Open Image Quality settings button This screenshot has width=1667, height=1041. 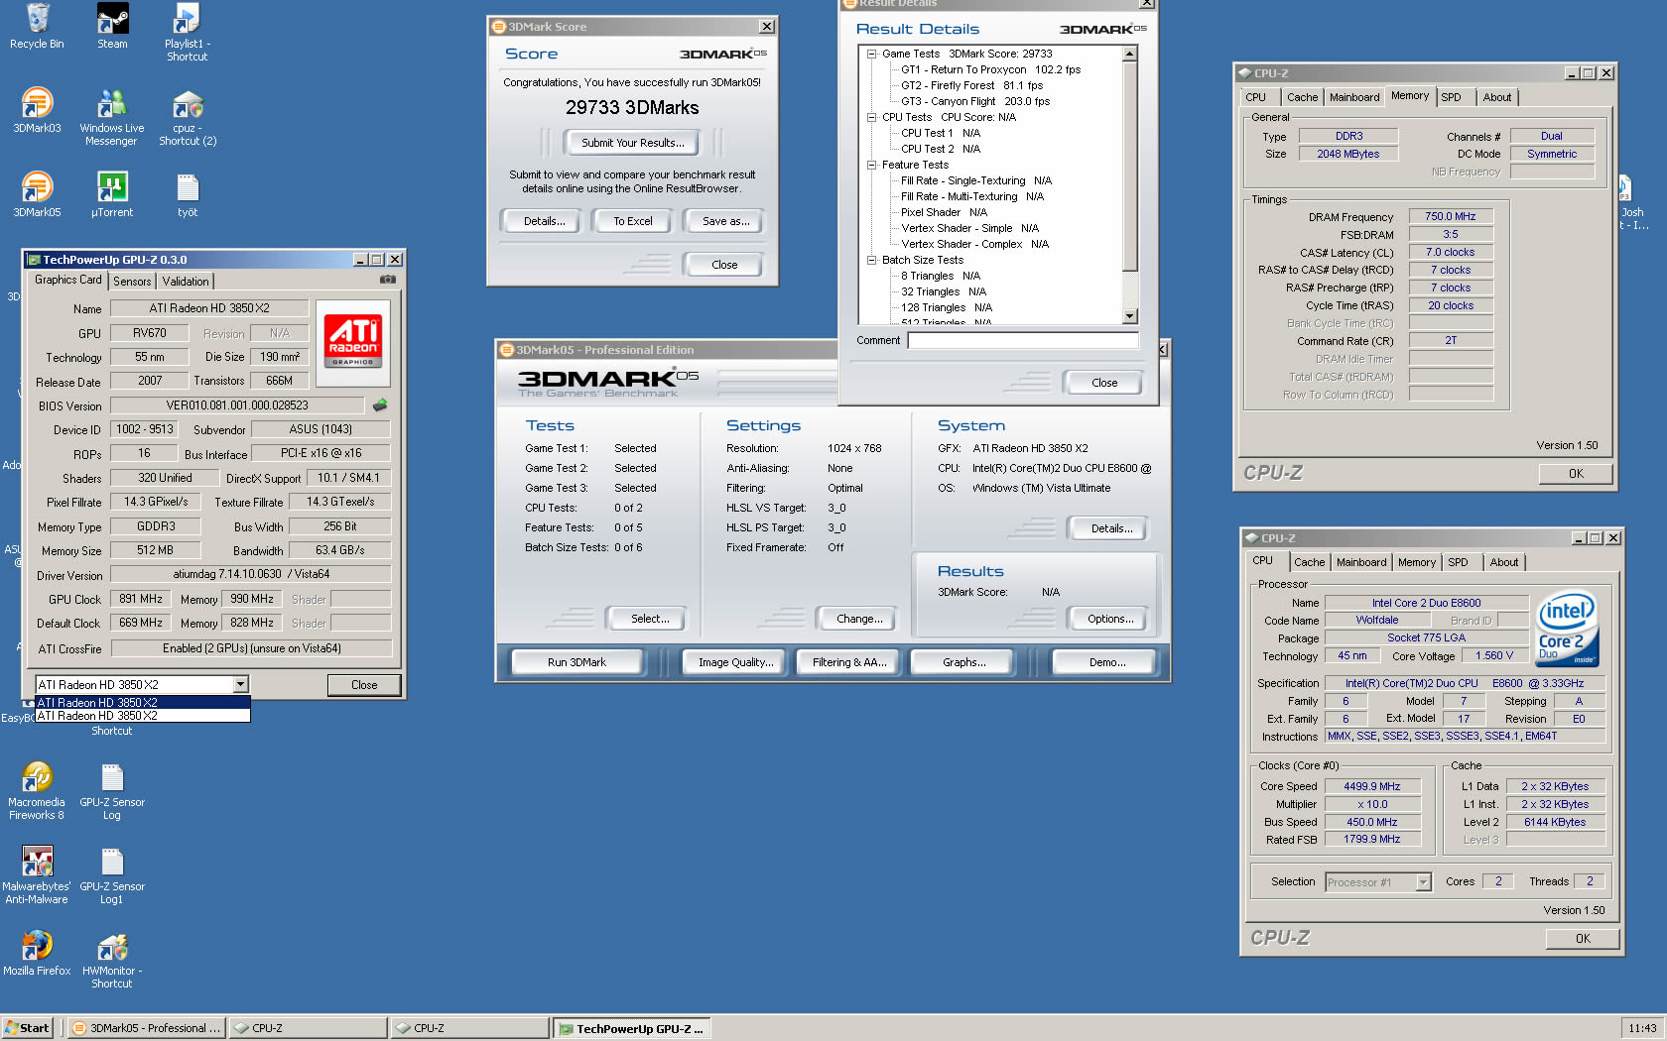coord(735,662)
